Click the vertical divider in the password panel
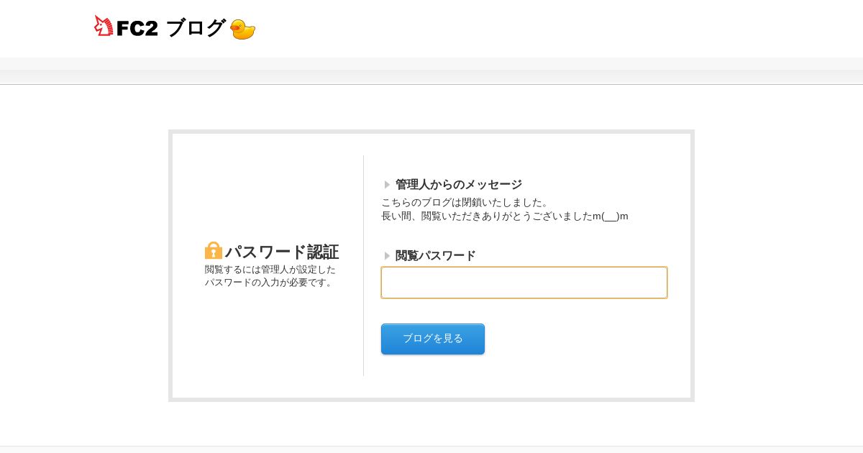Screen dimensions: 863x453 [363, 265]
